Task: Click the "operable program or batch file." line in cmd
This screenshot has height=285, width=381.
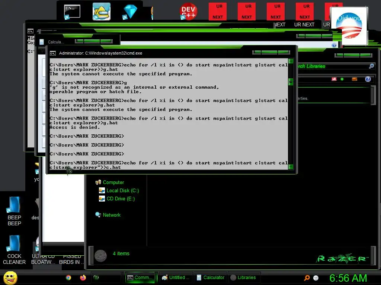Action: pos(96,92)
